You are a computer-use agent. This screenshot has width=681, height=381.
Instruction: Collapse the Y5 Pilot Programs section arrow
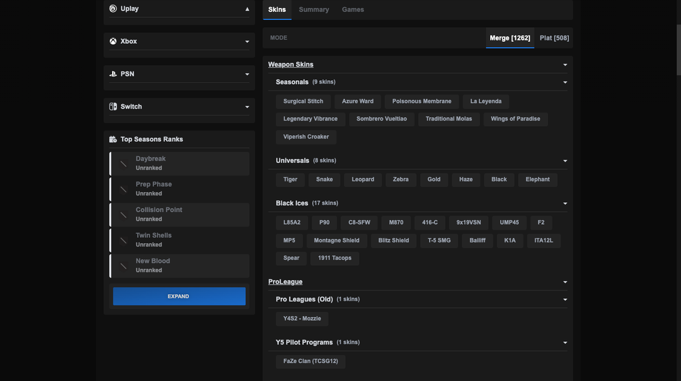565,343
